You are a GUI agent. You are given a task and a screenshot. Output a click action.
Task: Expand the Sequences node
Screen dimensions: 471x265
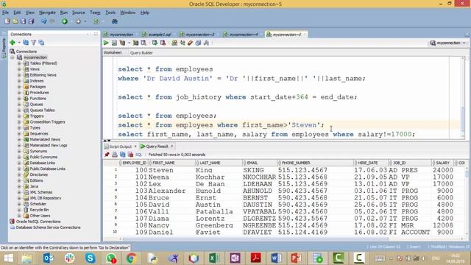(x=19, y=133)
